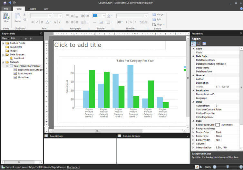This screenshot has height=170, width=243.
Task: Switch Properties to Categorized view
Action: 193,44
